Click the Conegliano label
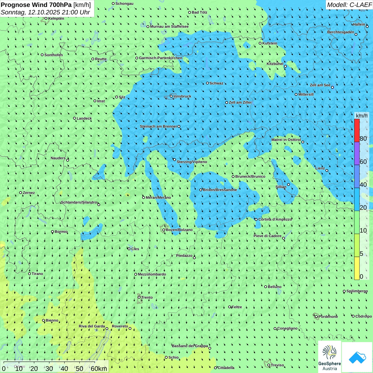 pyautogui.click(x=287, y=328)
